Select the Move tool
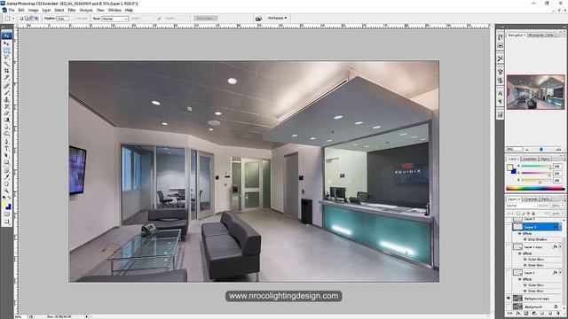Image resolution: width=568 pixels, height=319 pixels. pyautogui.click(x=6, y=43)
